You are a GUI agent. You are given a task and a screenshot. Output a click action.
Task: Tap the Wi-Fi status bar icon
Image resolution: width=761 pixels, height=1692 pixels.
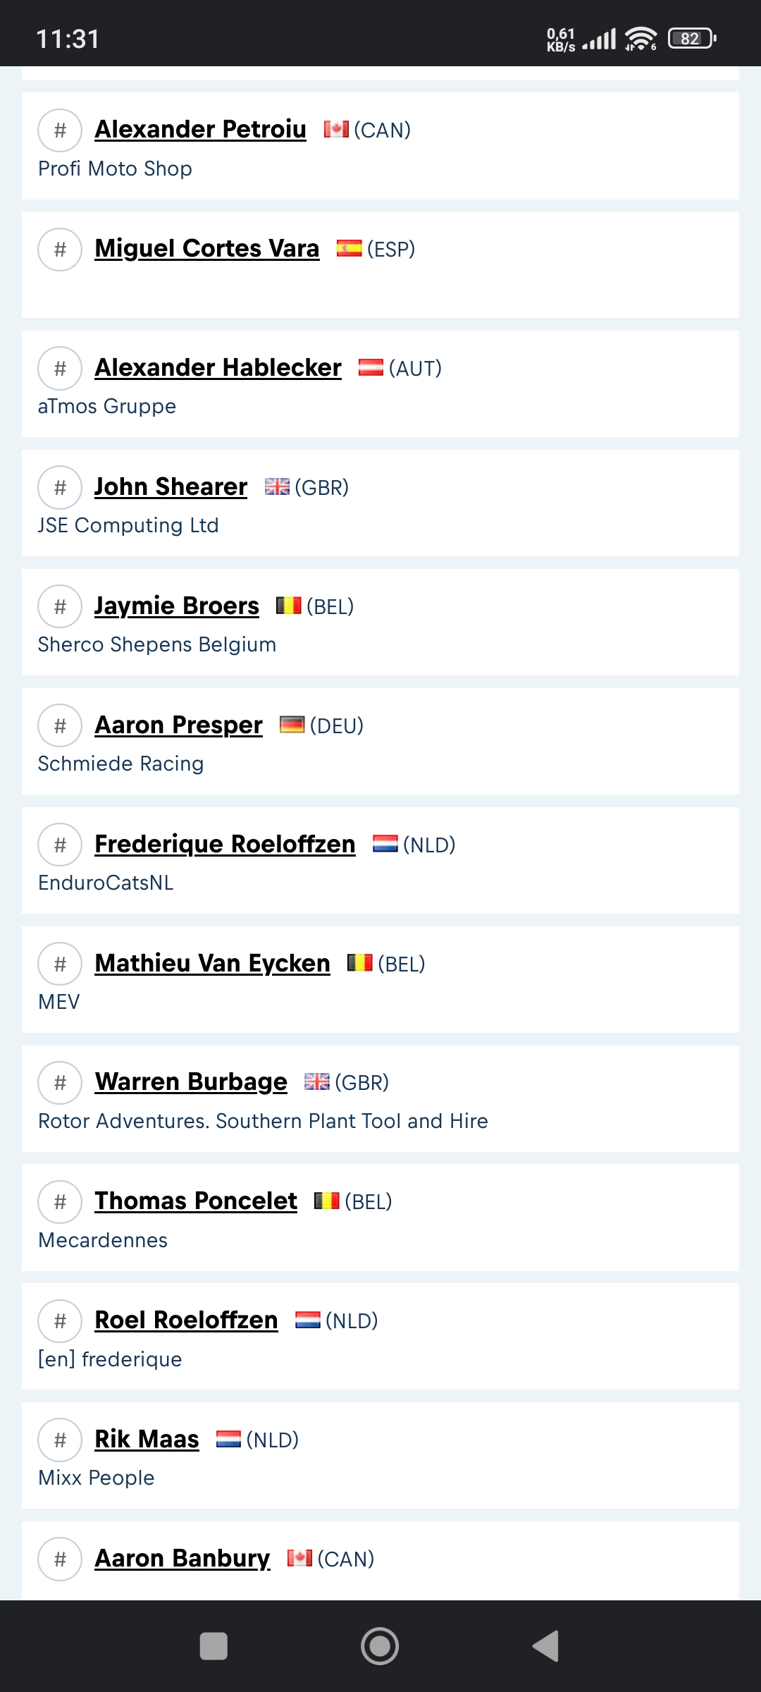tap(641, 38)
